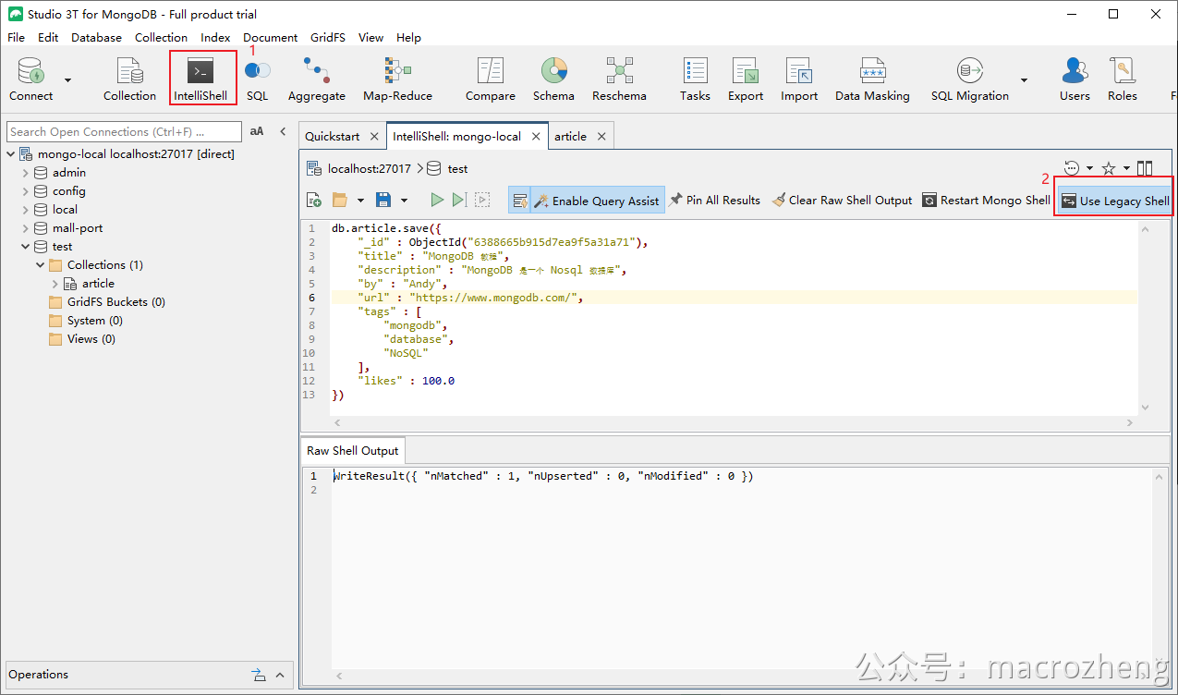Screen dimensions: 1178x695
Task: Open the Tasks tool
Action: (x=695, y=79)
